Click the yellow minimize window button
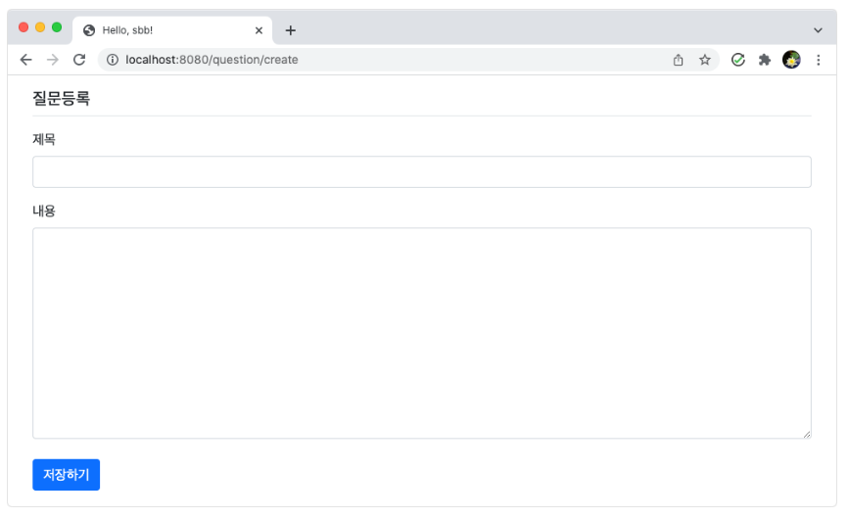The width and height of the screenshot is (849, 518). [x=40, y=27]
